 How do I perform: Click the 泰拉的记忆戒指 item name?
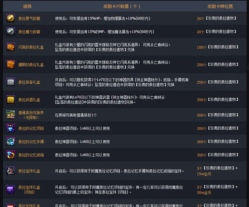31,155
